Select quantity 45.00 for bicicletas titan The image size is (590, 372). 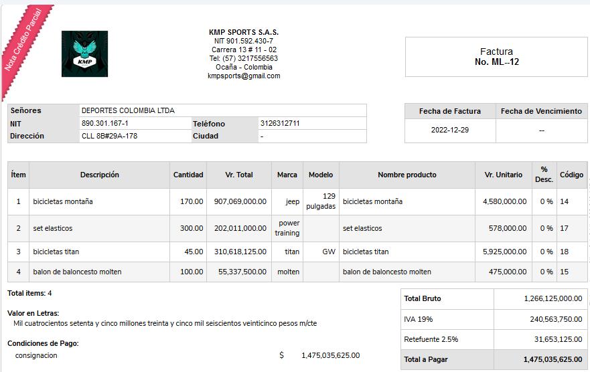[194, 252]
